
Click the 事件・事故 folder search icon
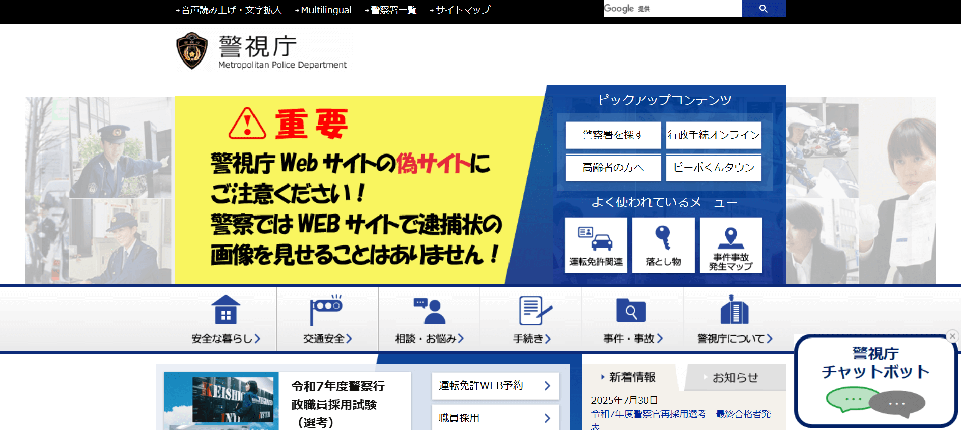coord(631,311)
